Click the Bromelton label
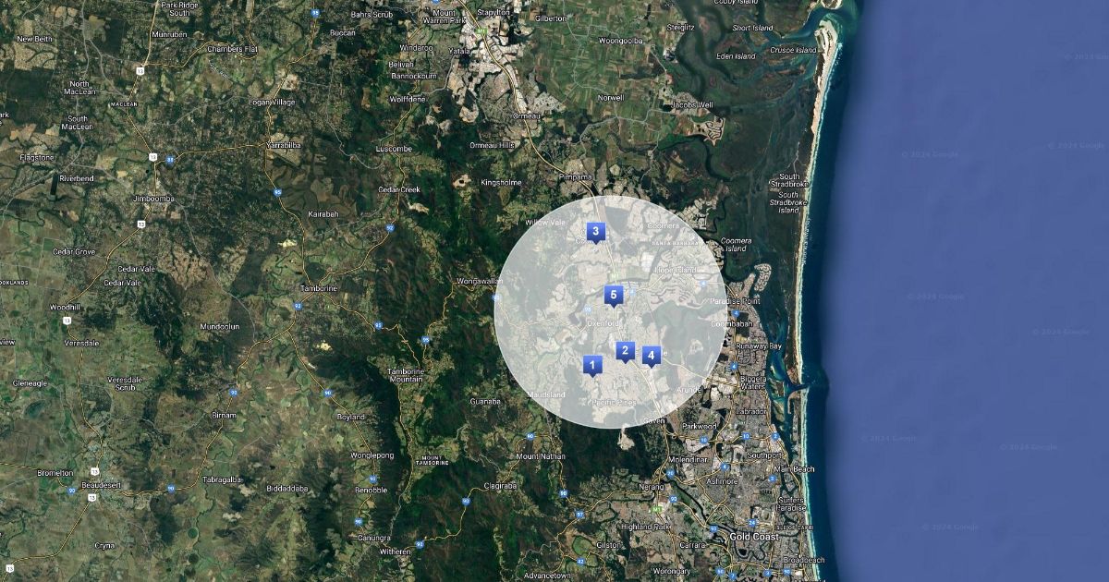Viewport: 1109px width, 582px height. pyautogui.click(x=55, y=473)
